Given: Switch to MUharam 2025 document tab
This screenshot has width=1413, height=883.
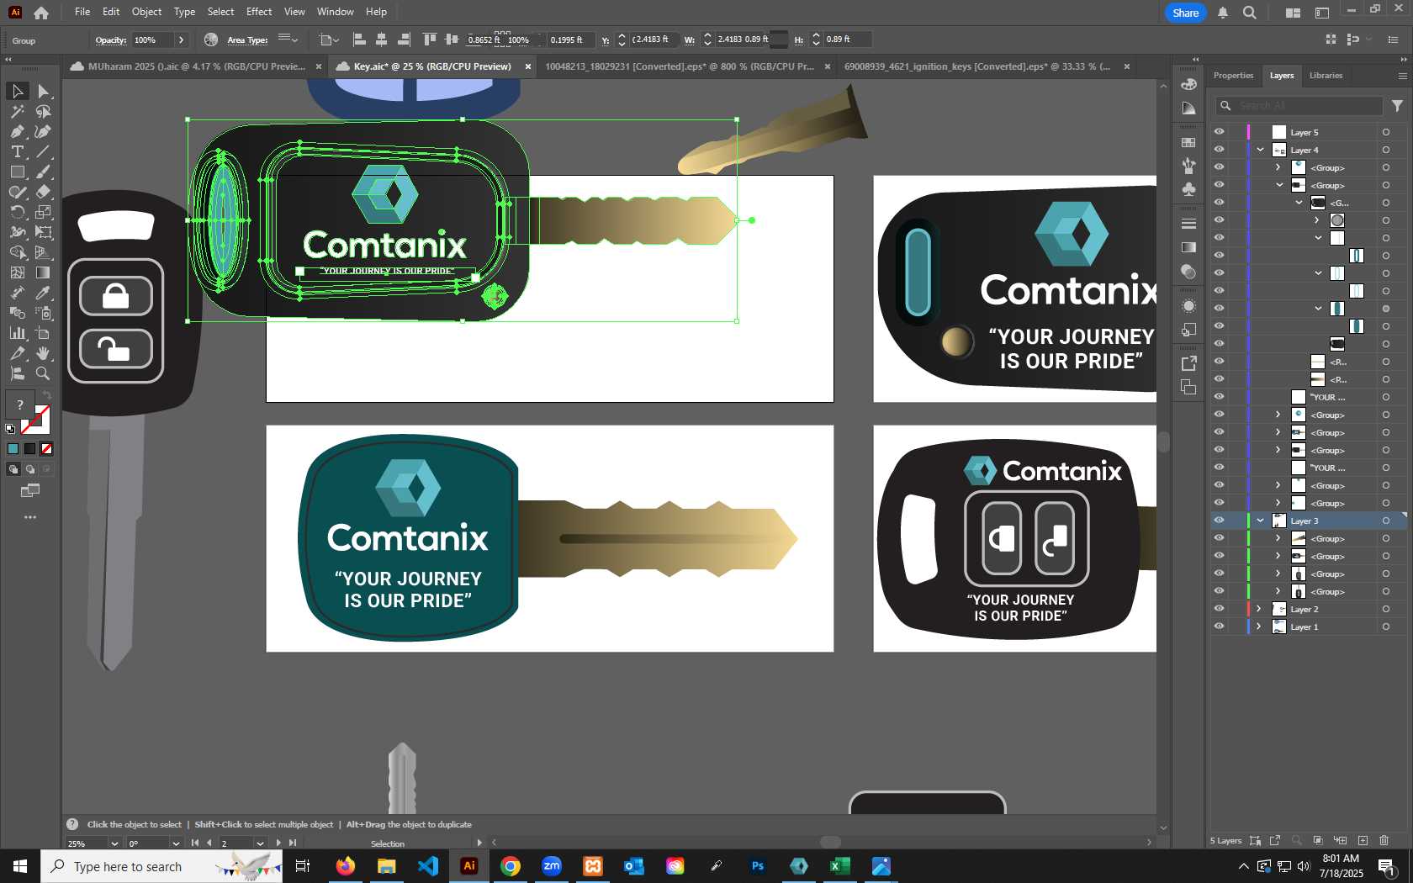Looking at the screenshot, I should coord(195,66).
